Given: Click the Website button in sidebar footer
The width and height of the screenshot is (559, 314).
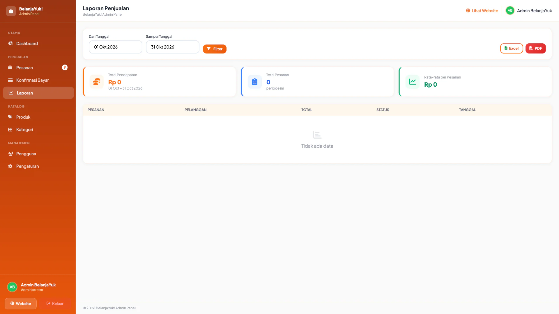Looking at the screenshot, I should [21, 304].
